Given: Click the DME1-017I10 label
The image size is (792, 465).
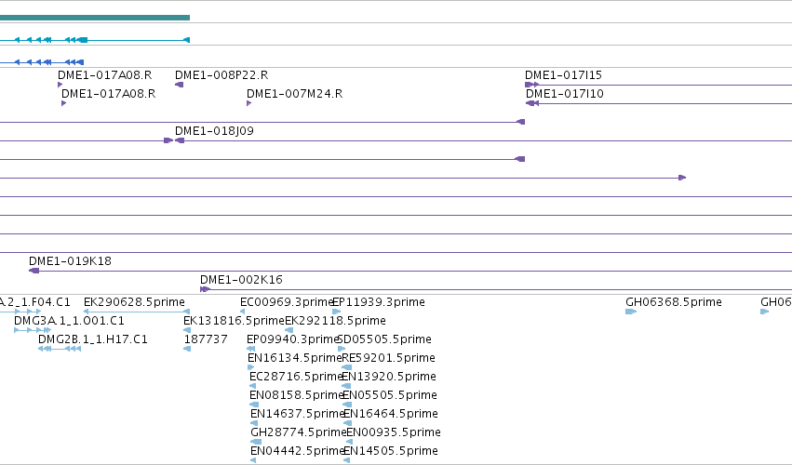Looking at the screenshot, I should (x=565, y=94).
